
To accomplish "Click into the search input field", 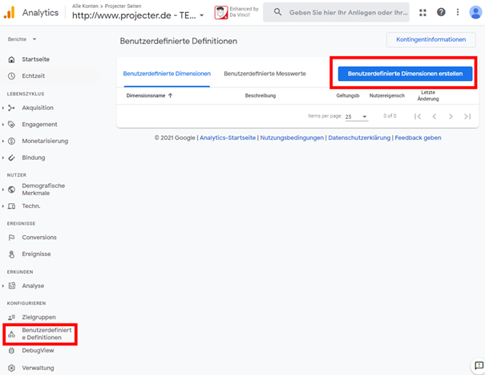I will tap(348, 12).
